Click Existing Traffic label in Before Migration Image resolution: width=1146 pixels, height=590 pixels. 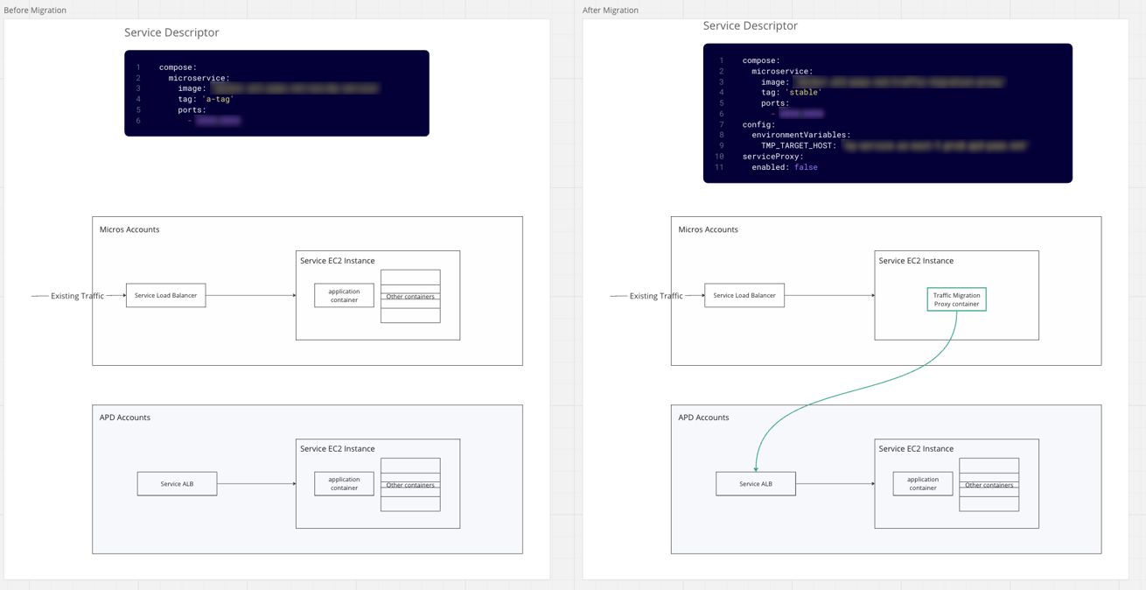[x=77, y=296]
